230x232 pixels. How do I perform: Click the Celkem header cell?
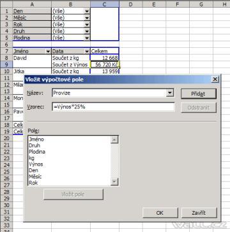click(x=105, y=51)
